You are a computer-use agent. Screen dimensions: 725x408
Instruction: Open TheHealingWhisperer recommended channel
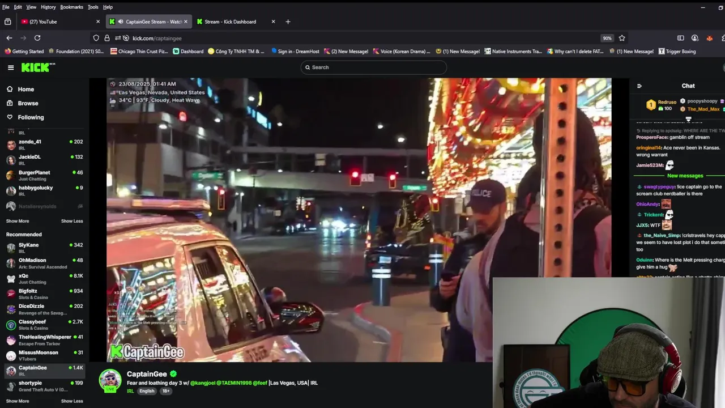point(44,339)
